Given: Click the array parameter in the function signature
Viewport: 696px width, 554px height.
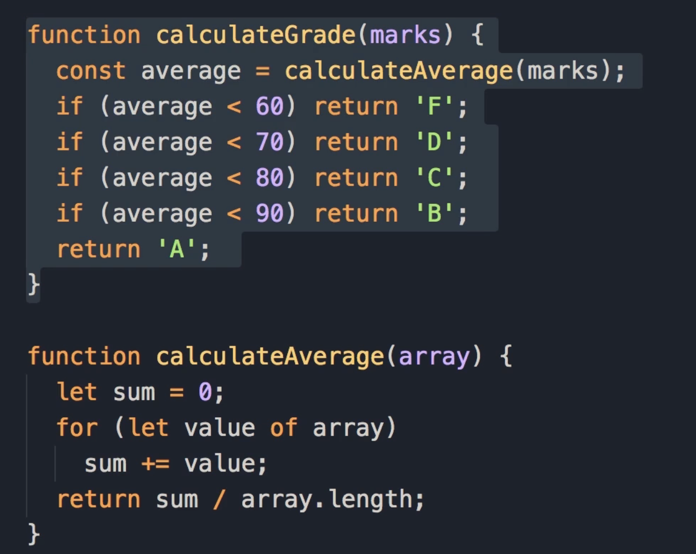Looking at the screenshot, I should pos(434,357).
